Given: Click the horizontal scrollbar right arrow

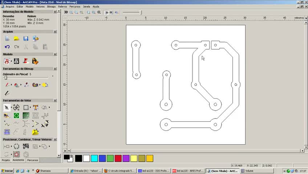Looking at the screenshot, I should pyautogui.click(x=302, y=151).
